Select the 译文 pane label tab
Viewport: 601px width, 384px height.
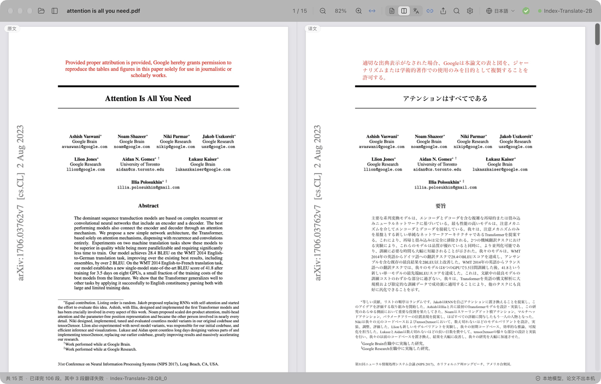pyautogui.click(x=313, y=29)
